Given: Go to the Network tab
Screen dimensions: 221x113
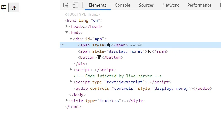Looking at the screenshot, I should click(x=171, y=5).
